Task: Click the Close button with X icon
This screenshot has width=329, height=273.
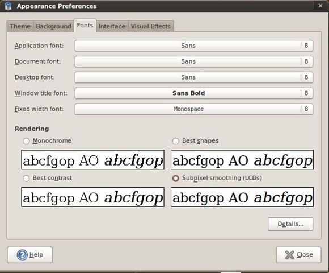Action: [x=298, y=255]
